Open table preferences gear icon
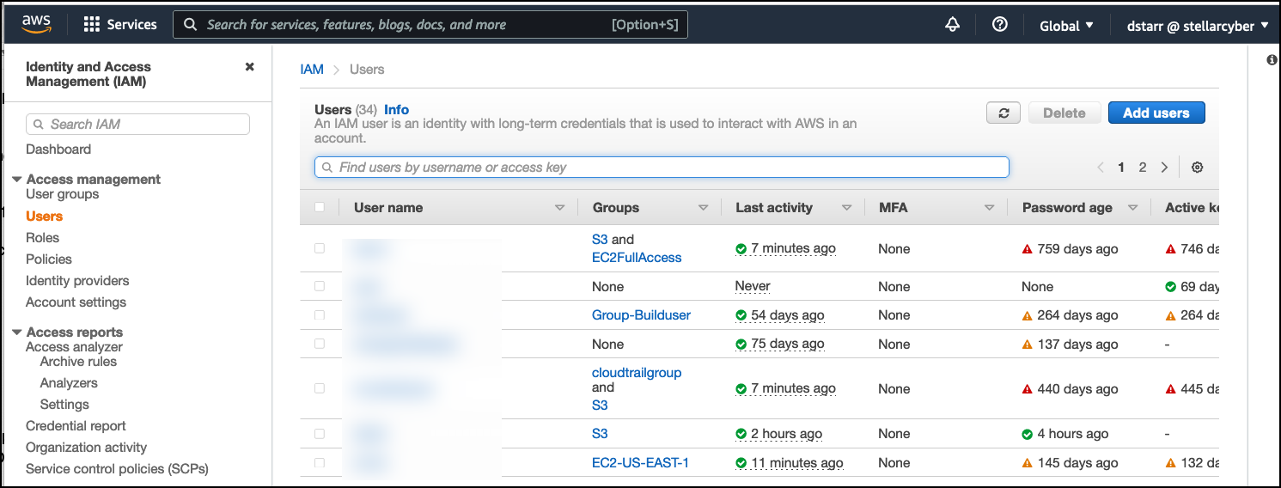 coord(1197,168)
